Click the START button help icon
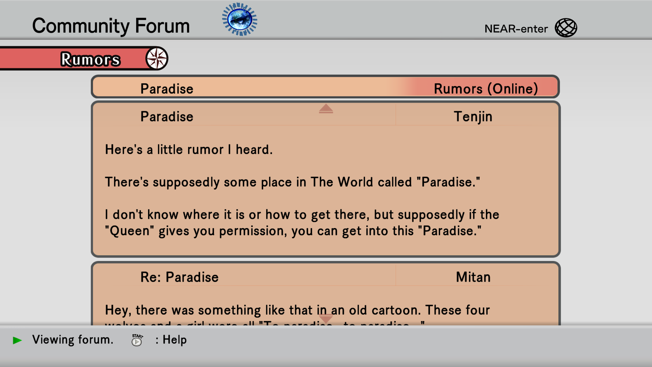652x367 pixels. pyautogui.click(x=137, y=340)
